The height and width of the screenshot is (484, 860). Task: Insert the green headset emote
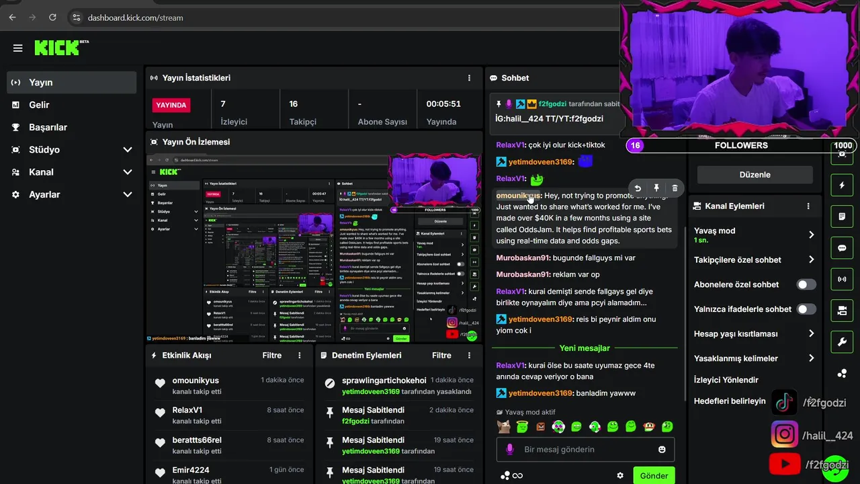click(595, 426)
